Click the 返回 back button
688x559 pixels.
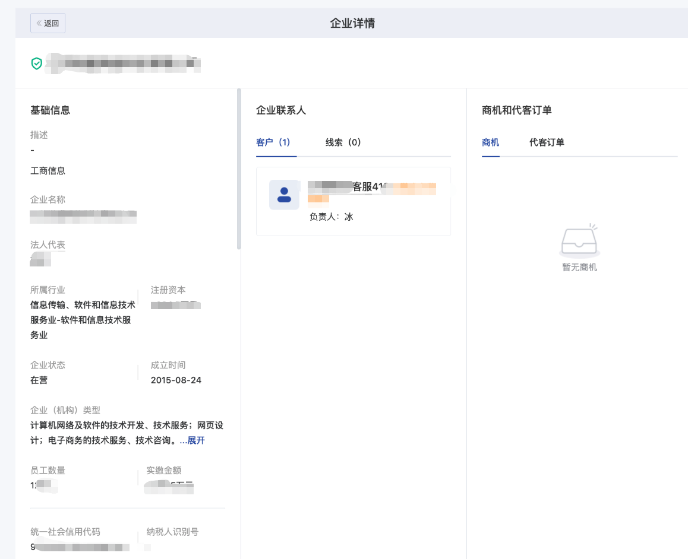[48, 23]
